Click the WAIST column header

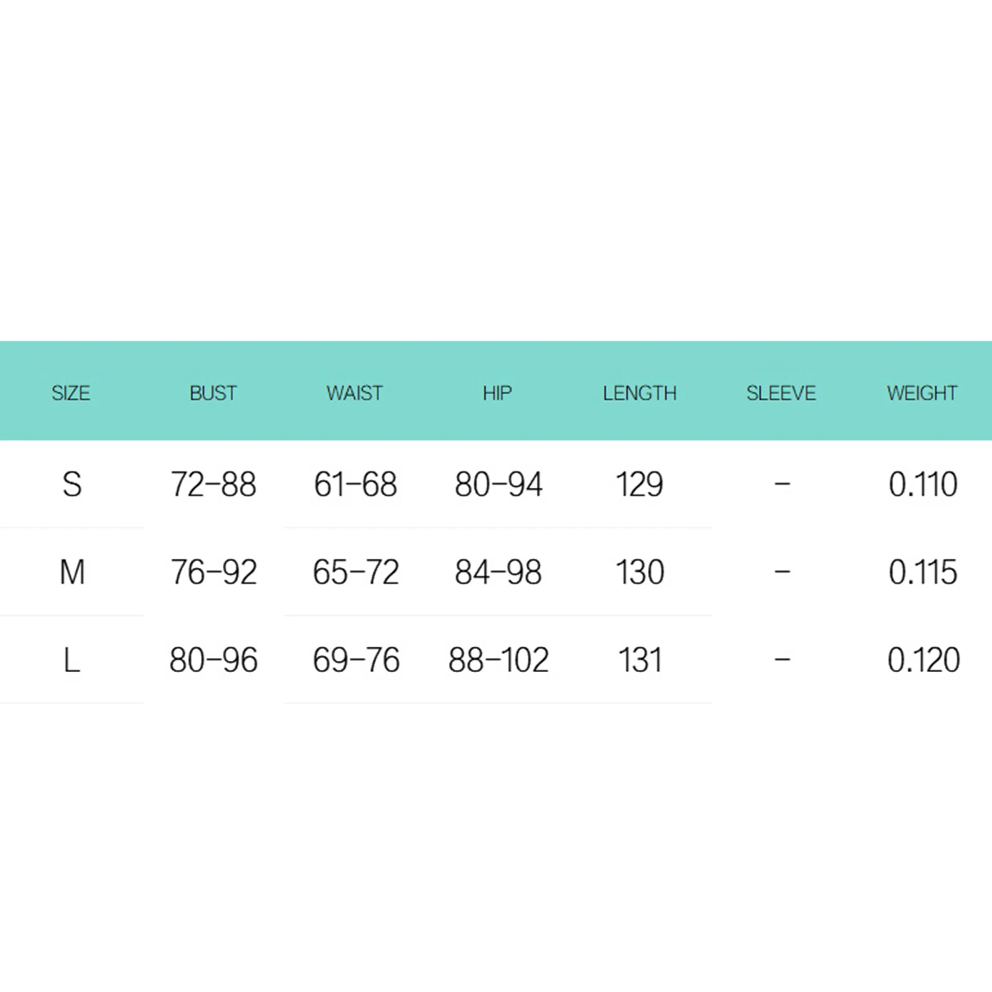(x=355, y=393)
